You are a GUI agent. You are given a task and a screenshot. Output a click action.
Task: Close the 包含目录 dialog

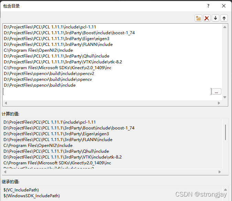pyautogui.click(x=224, y=6)
